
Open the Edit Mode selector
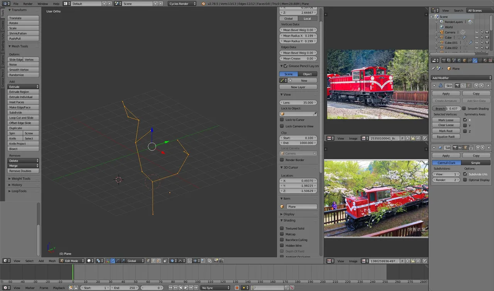[71, 261]
